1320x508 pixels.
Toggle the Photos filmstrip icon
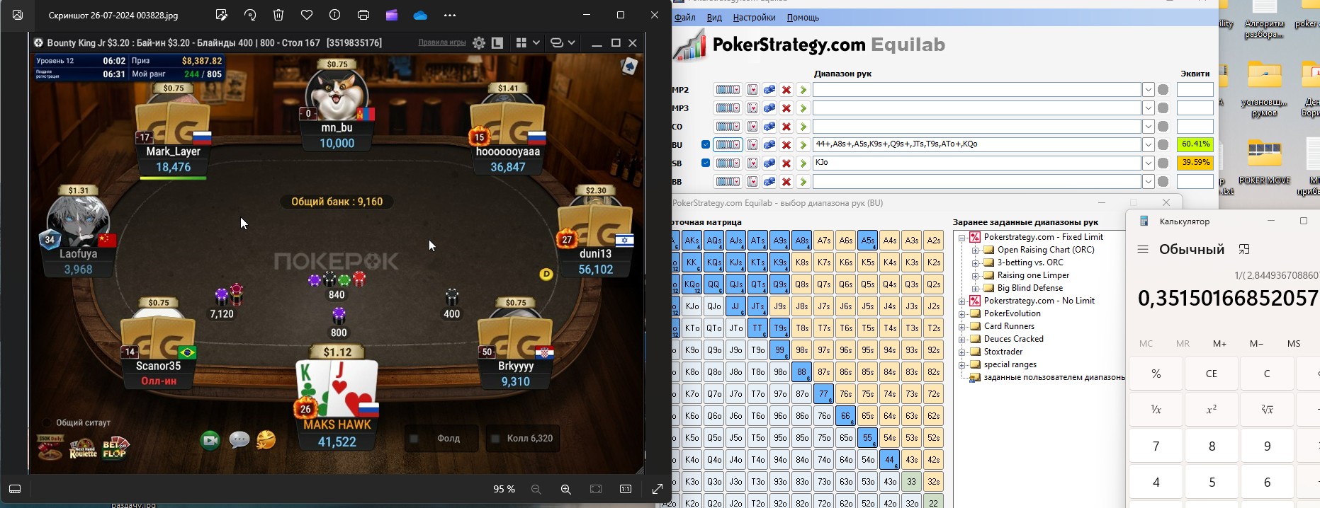pyautogui.click(x=15, y=489)
